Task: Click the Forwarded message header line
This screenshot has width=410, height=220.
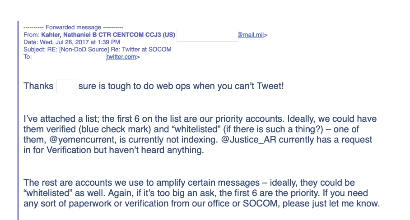Action: coord(73,27)
